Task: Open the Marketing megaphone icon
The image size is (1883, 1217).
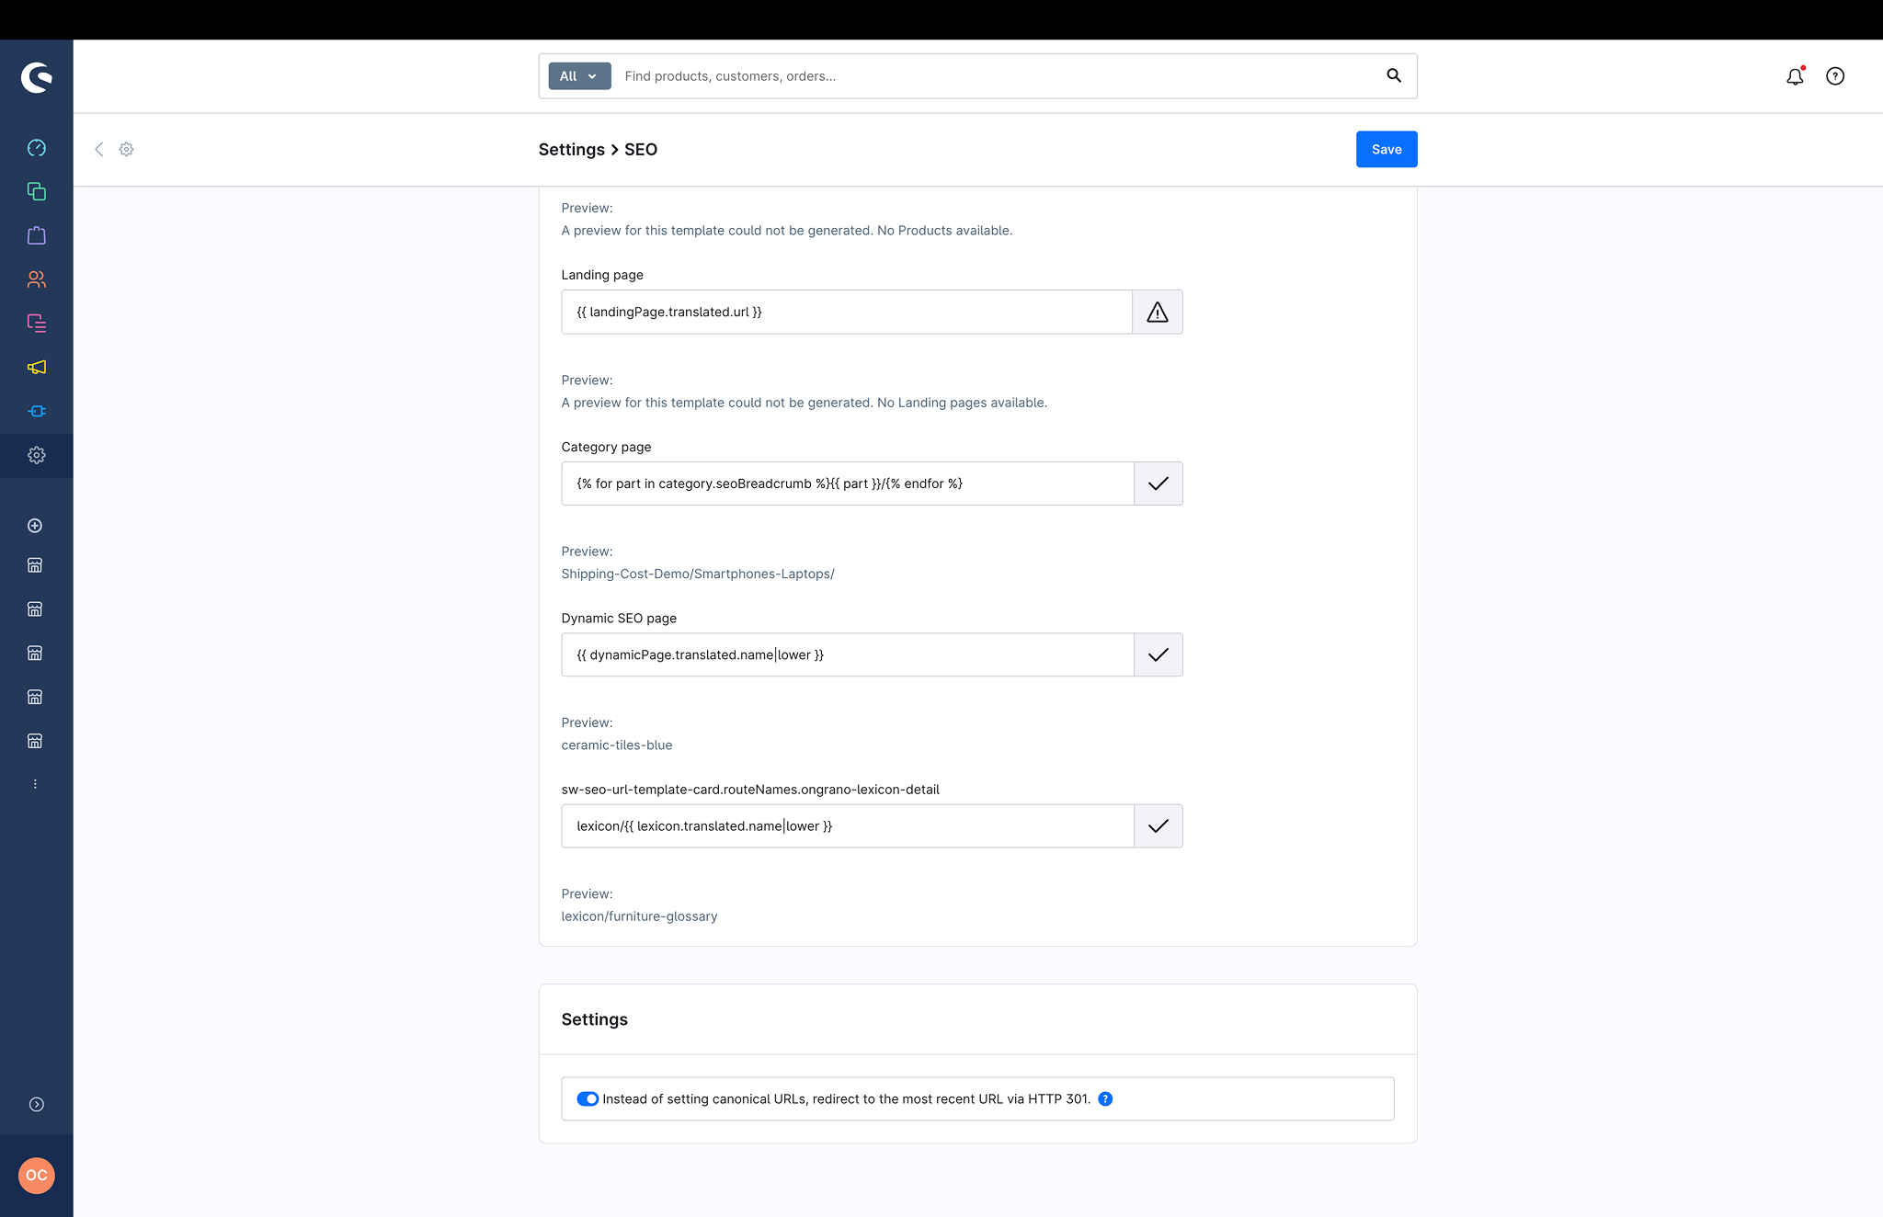Action: click(x=37, y=367)
